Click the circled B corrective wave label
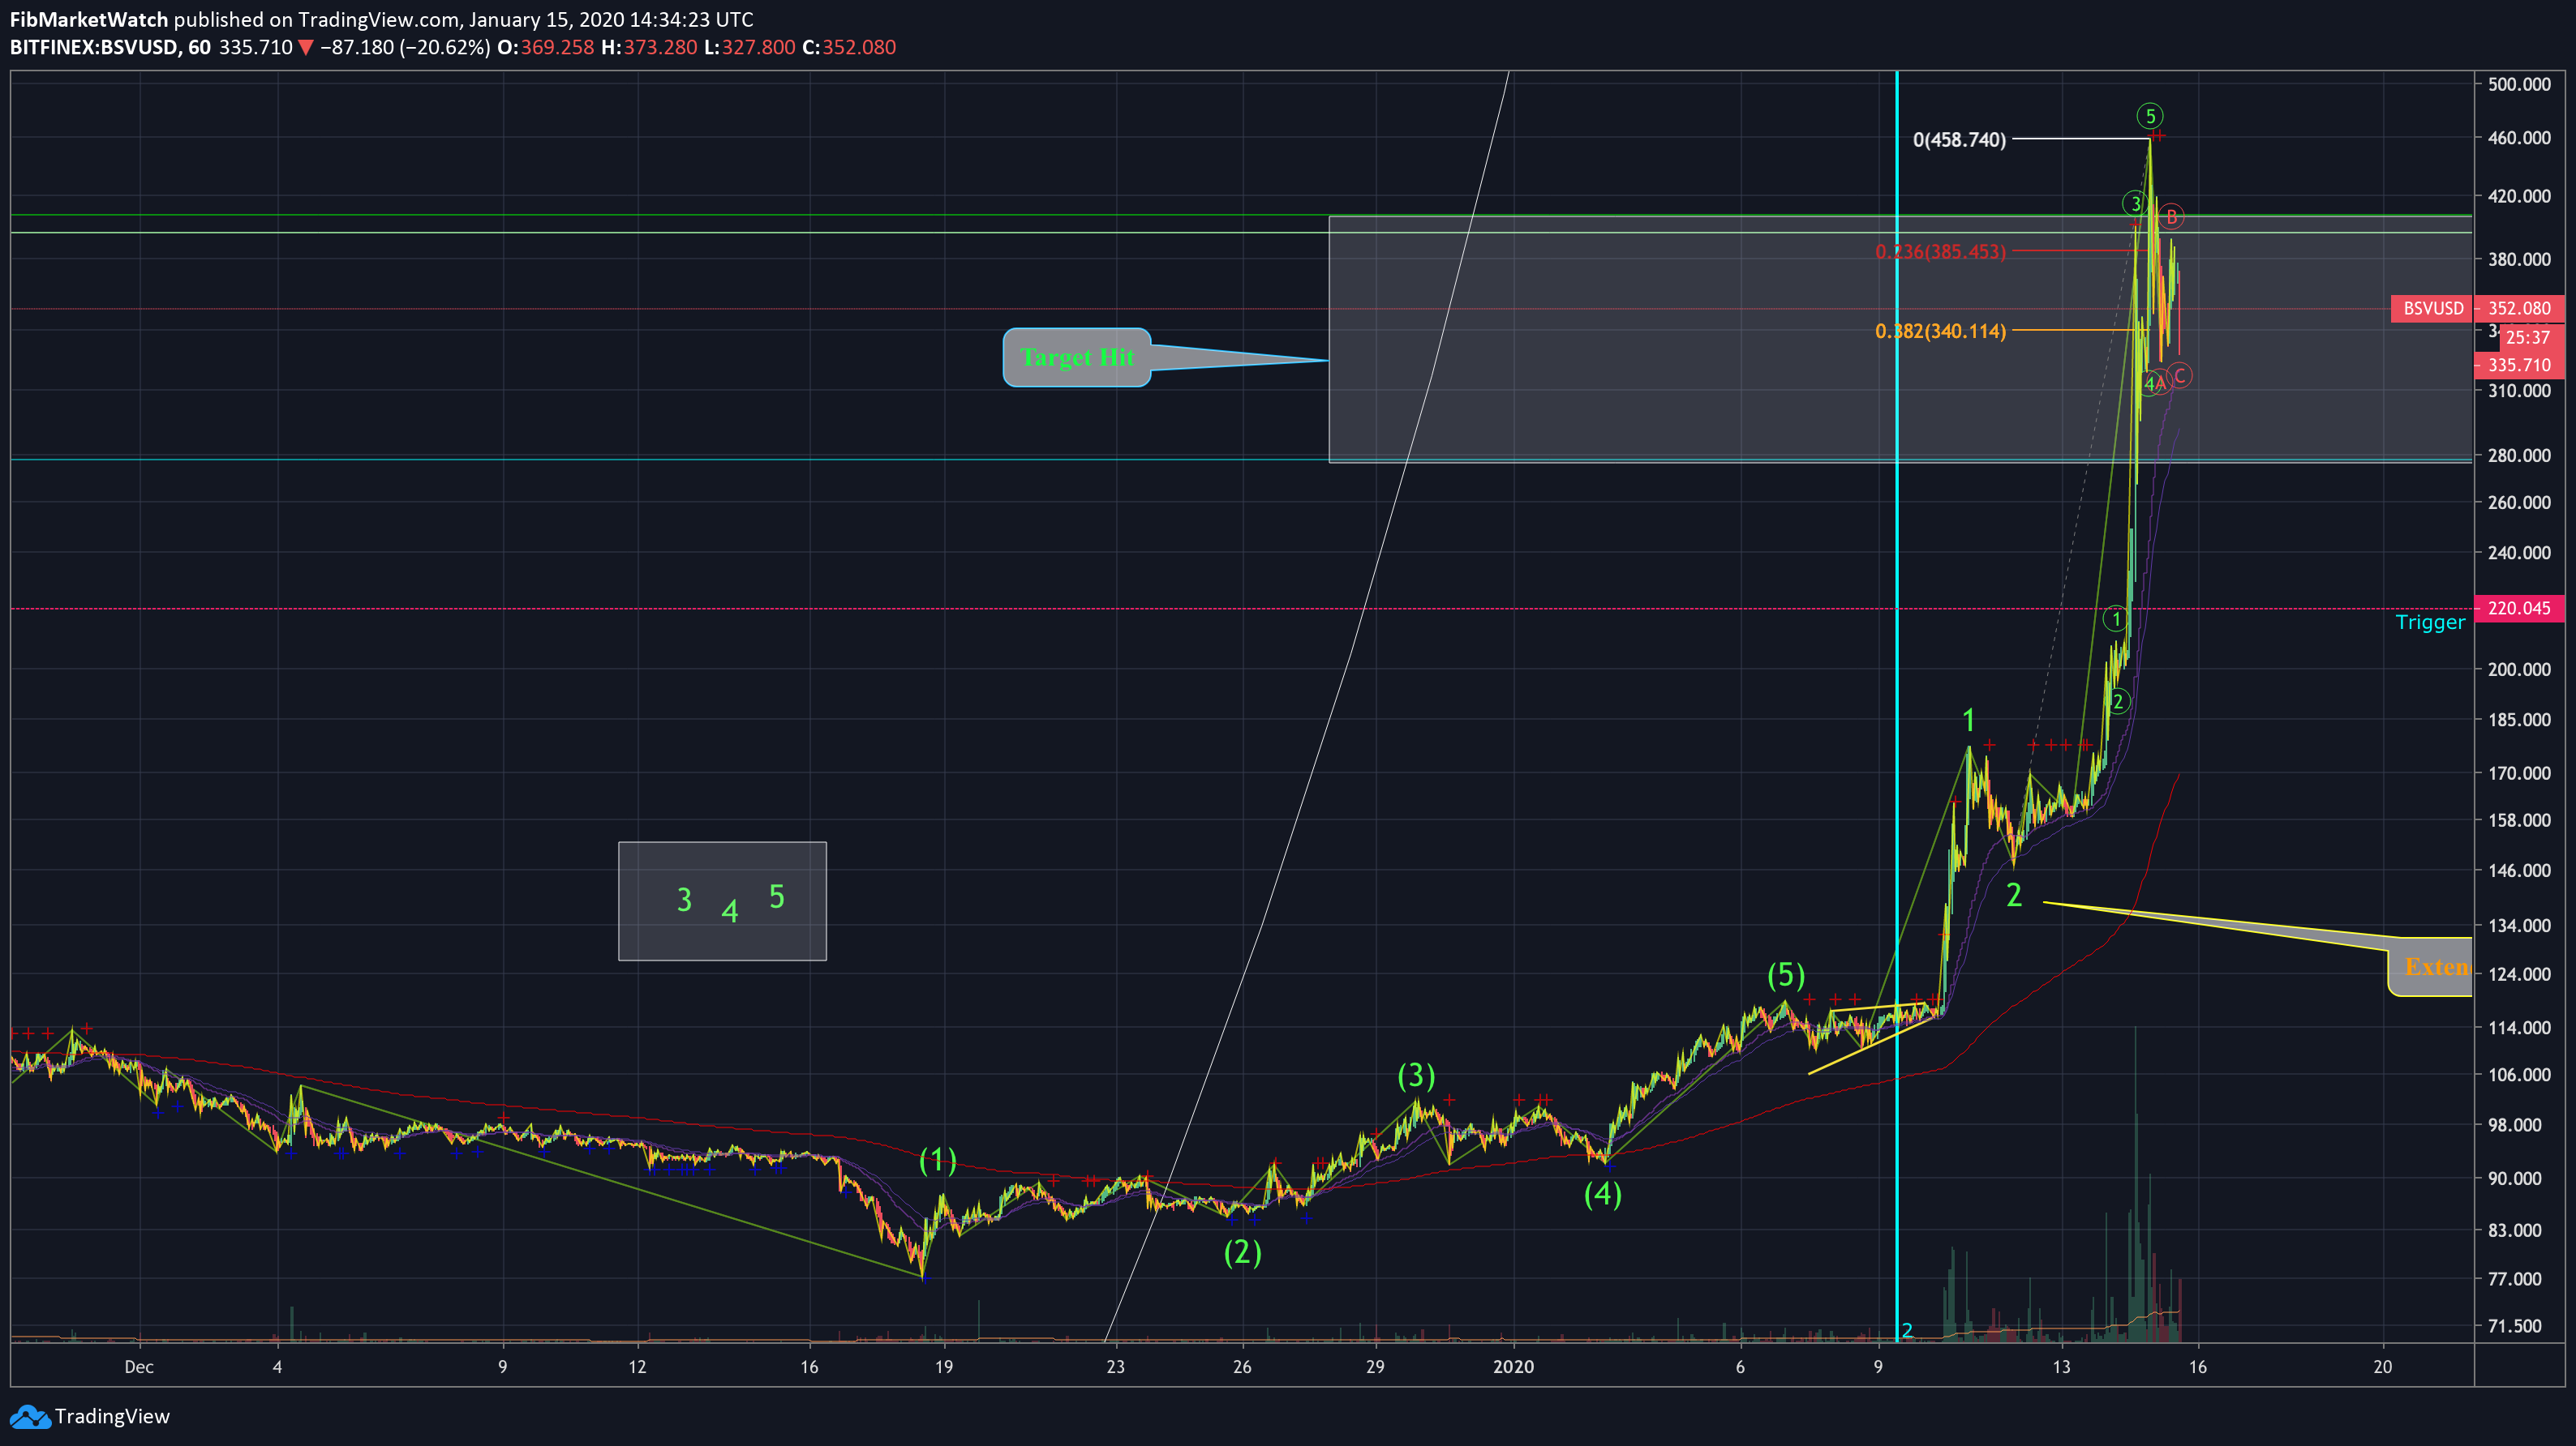This screenshot has width=2576, height=1446. [x=2171, y=216]
